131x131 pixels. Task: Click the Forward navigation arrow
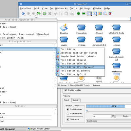[33, 13]
